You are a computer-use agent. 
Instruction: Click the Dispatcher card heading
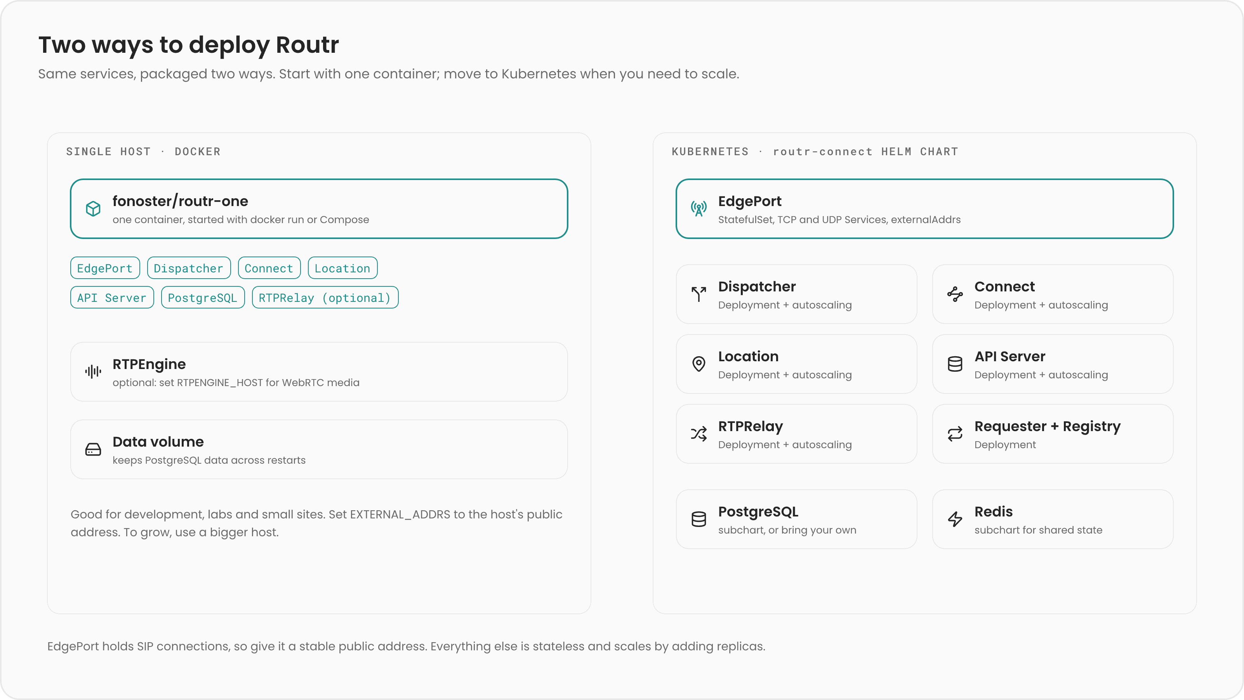point(757,286)
